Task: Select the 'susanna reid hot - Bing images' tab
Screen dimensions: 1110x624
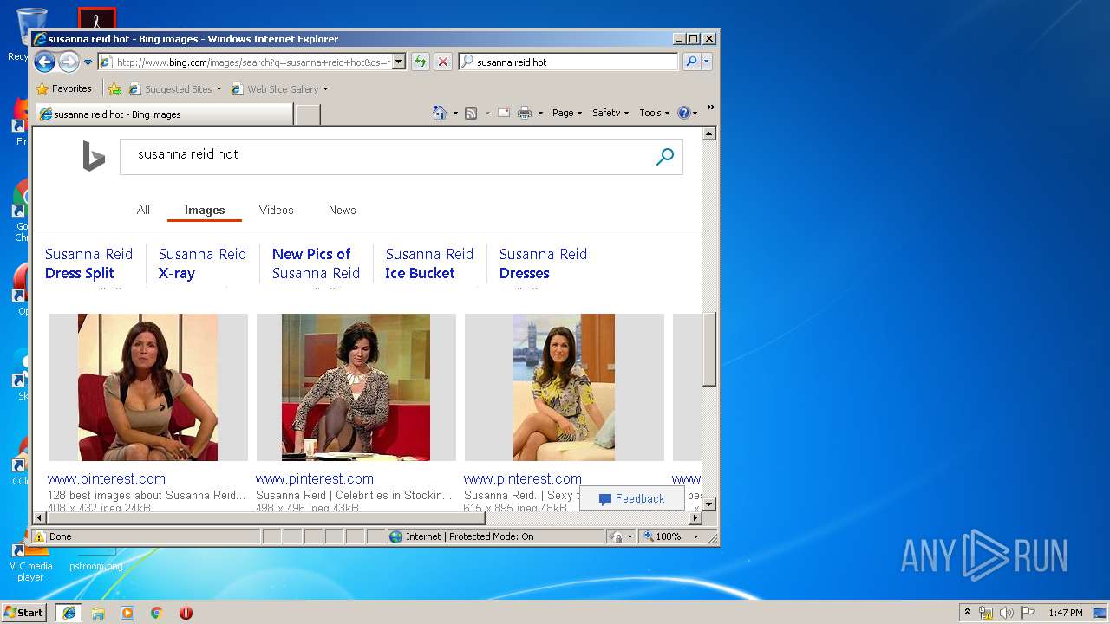Action: [164, 114]
